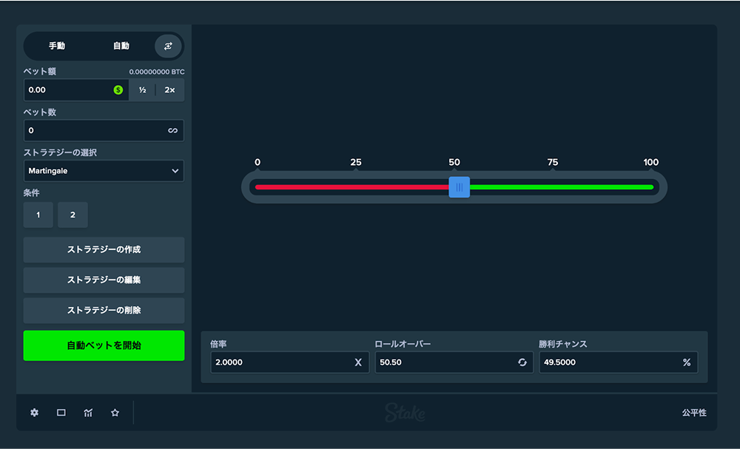Focus the 倍率 multiplier field showing 2.0000
This screenshot has width=740, height=449.
[290, 362]
